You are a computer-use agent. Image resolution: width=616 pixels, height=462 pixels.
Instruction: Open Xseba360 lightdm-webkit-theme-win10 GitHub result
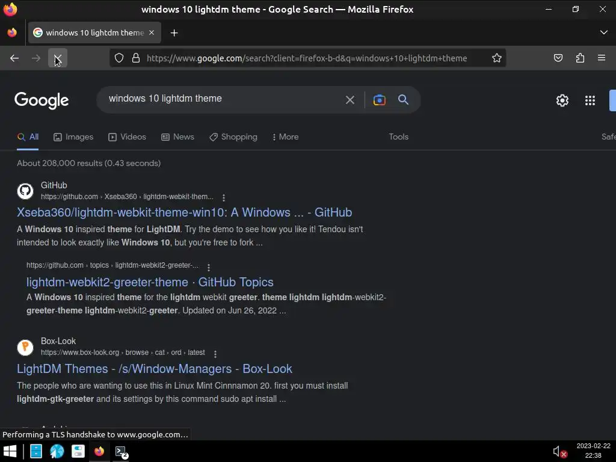(x=184, y=212)
